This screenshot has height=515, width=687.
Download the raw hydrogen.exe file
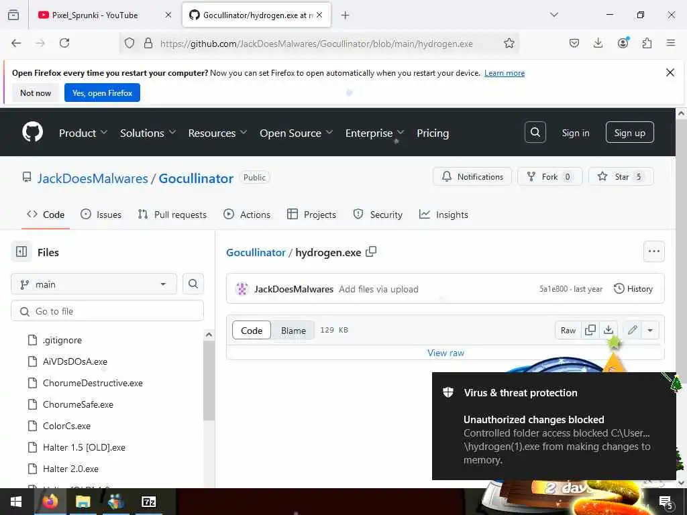[x=608, y=330]
